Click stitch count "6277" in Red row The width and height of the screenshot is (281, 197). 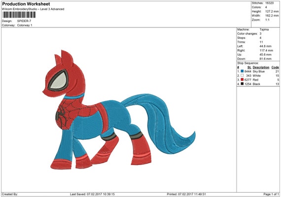[x=247, y=80]
